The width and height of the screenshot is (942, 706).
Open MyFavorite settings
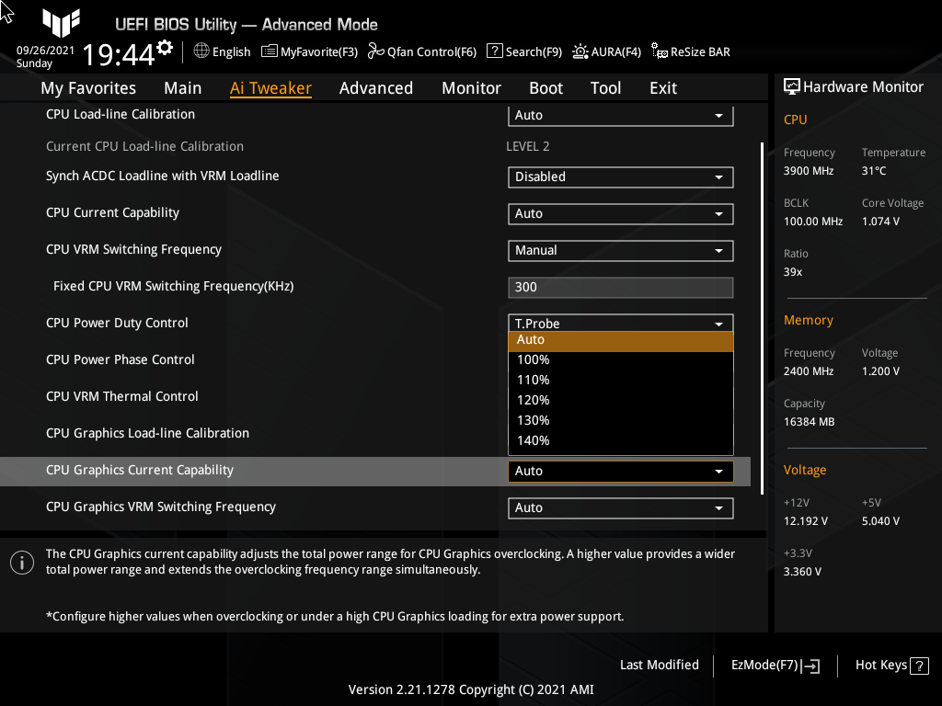[309, 52]
